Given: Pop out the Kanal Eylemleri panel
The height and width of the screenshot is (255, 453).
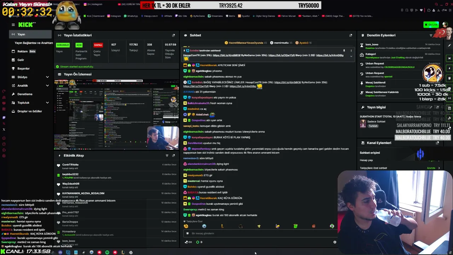Looking at the screenshot, I should 437,143.
